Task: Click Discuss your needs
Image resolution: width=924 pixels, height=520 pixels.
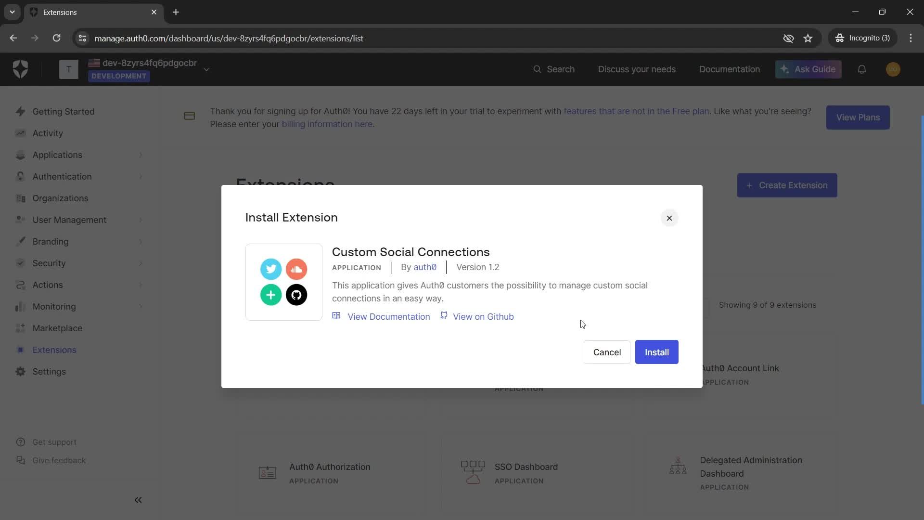Action: [x=637, y=69]
